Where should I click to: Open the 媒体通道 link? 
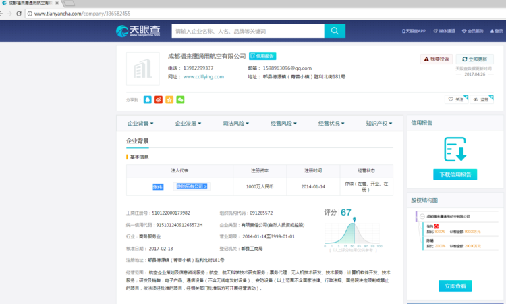(x=445, y=31)
